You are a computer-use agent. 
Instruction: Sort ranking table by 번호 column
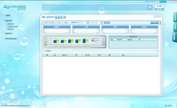[x=112, y=40]
